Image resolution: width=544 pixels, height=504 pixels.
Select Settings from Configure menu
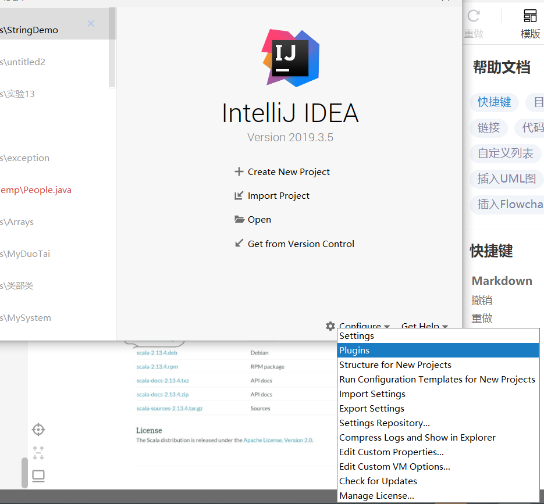click(438, 336)
